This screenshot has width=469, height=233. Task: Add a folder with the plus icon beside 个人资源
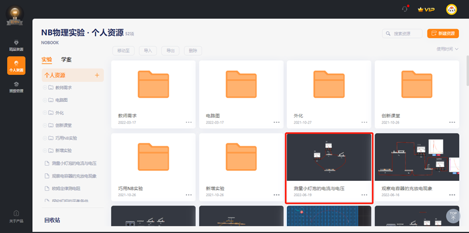point(97,76)
